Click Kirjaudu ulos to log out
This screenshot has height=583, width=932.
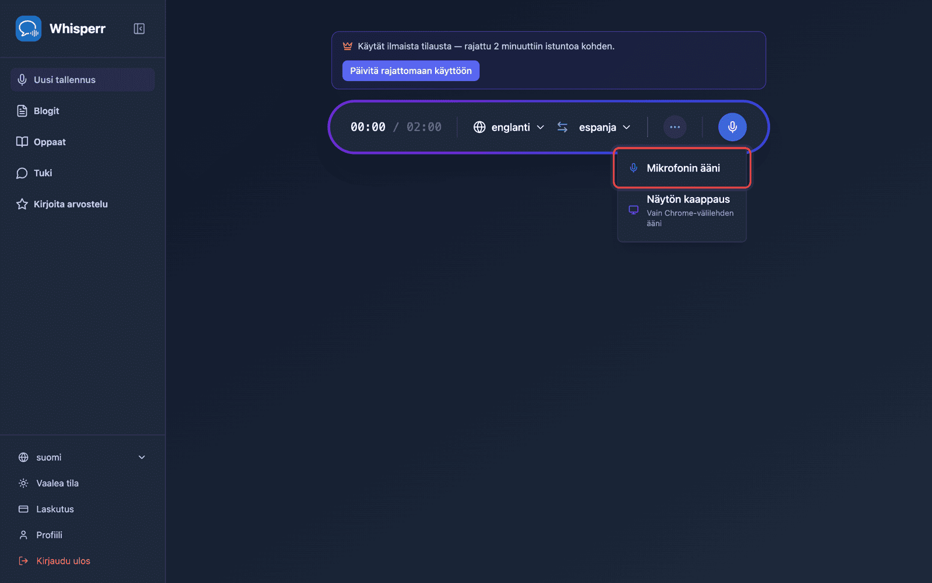(x=82, y=561)
